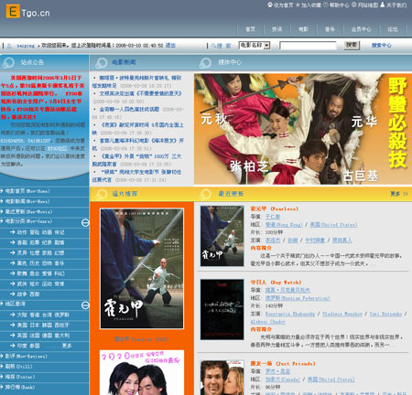Screen dimensions: 412x395
Task: Collapse the 电影分类 (Mov-Genre) section
Action: (x=85, y=223)
